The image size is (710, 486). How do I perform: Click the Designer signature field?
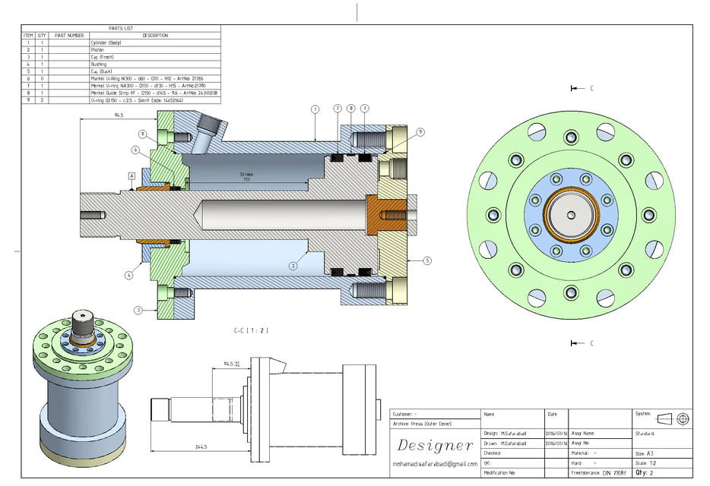click(x=436, y=445)
